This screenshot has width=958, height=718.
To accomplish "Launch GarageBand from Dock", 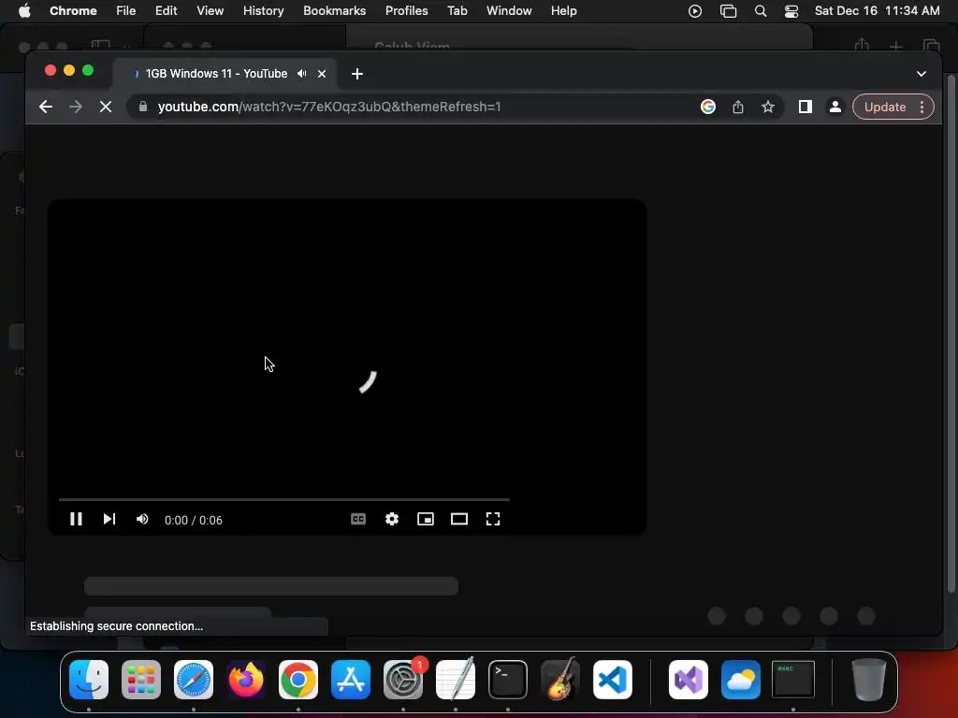I will [560, 679].
